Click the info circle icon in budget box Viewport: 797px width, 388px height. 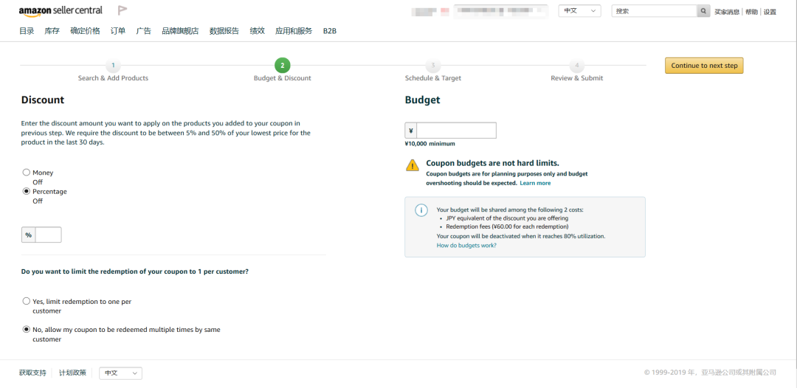pos(421,210)
